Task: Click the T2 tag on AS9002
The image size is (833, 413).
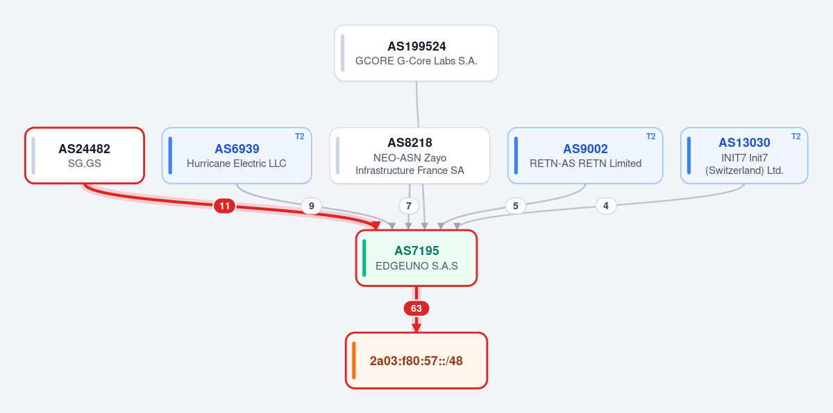Action: click(x=651, y=137)
